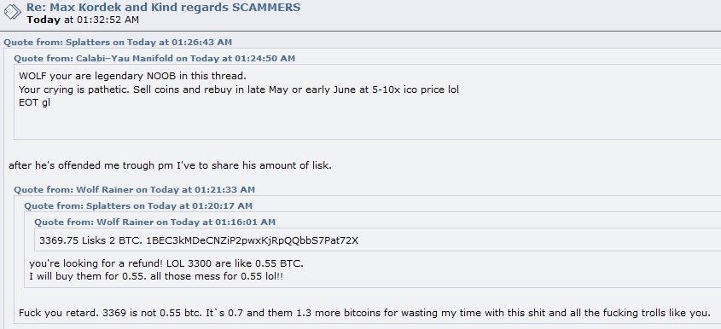This screenshot has height=329, width=721.
Task: Click the post timestamp 'Today at 01:32:52 AM'
Action: [x=83, y=20]
